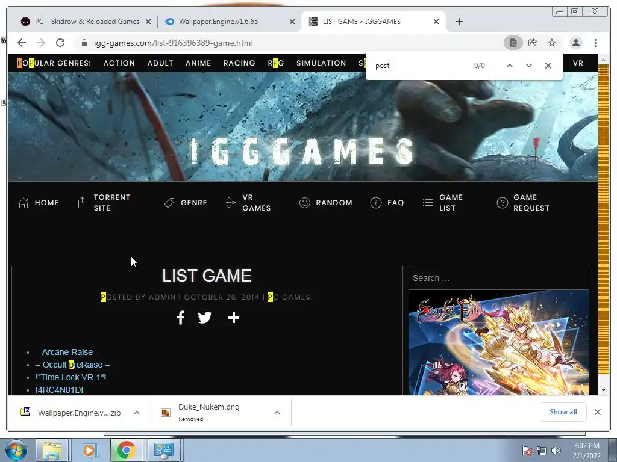This screenshot has width=617, height=462.
Task: Click the TORRENT SITE upload icon
Action: click(82, 203)
